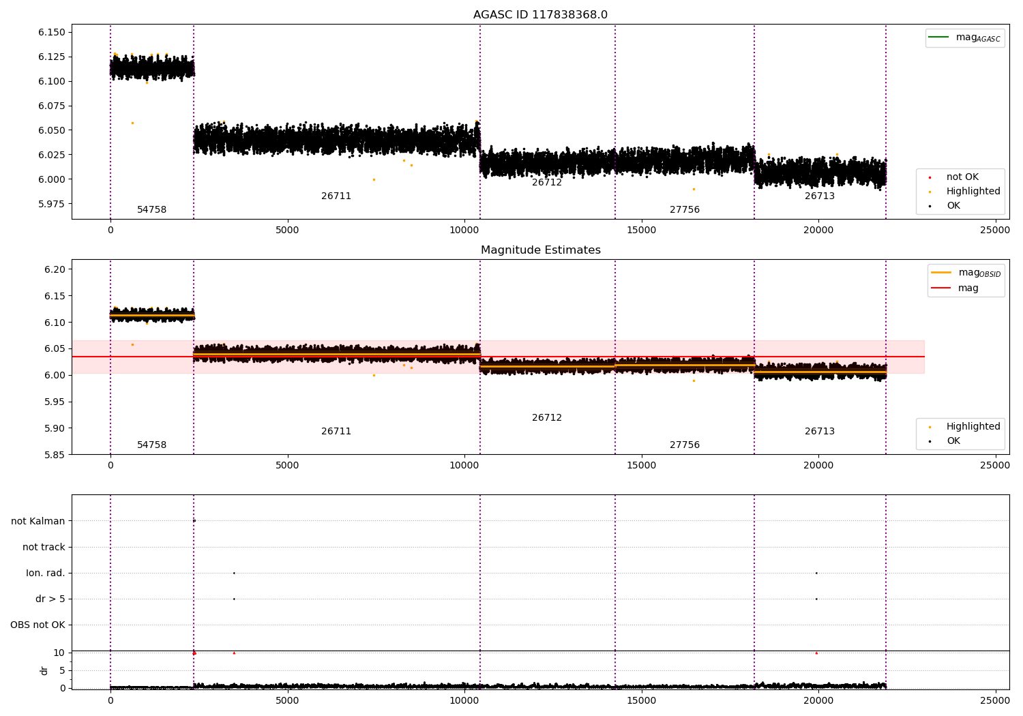Click obsid label 27756 in the top plot
Image resolution: width=1023 pixels, height=716 pixels.
[685, 210]
